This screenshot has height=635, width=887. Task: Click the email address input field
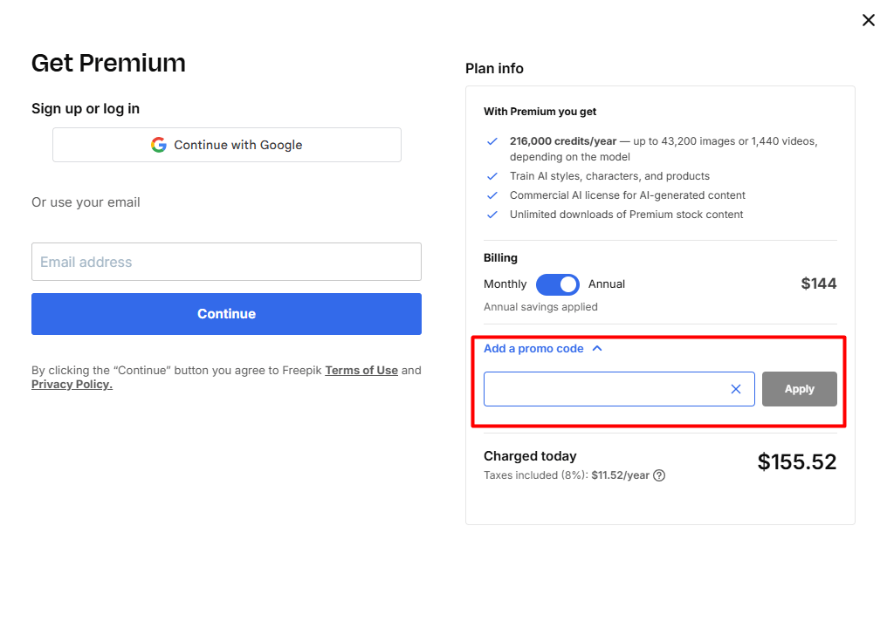pos(226,262)
